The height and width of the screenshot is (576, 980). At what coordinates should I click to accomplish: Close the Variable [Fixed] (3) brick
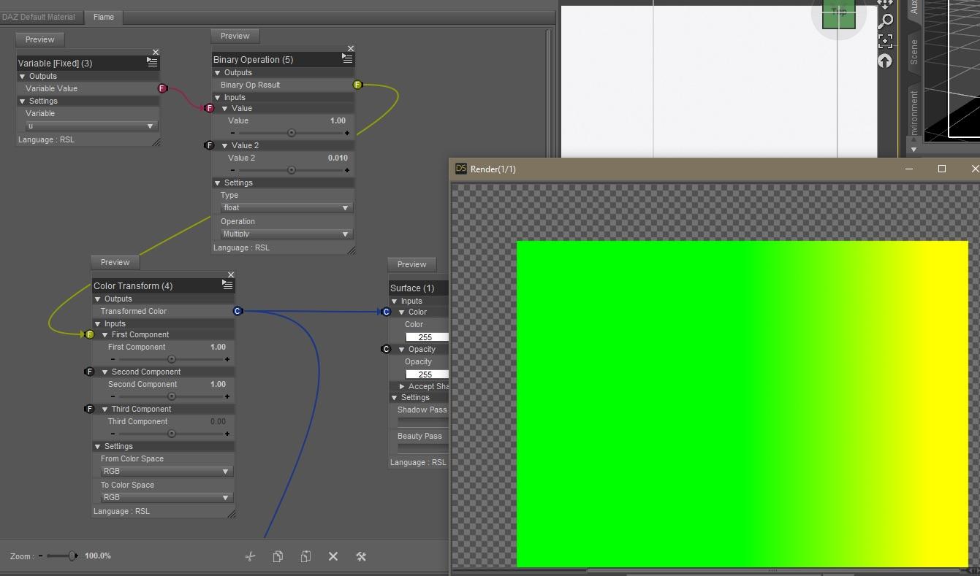pyautogui.click(x=156, y=53)
